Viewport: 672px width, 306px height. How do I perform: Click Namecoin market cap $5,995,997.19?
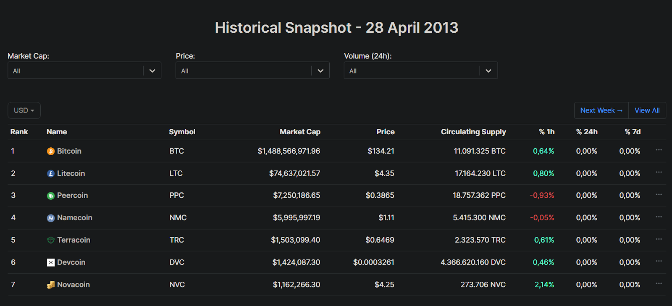[x=297, y=218]
